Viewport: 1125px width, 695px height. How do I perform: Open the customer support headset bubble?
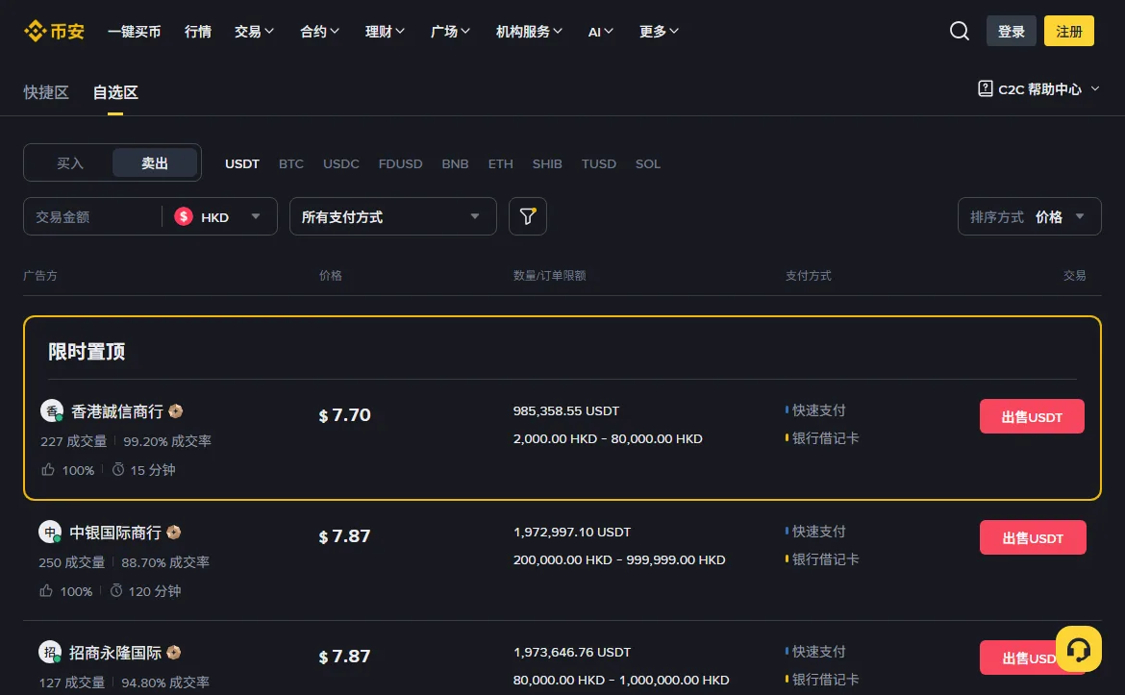pyautogui.click(x=1078, y=649)
